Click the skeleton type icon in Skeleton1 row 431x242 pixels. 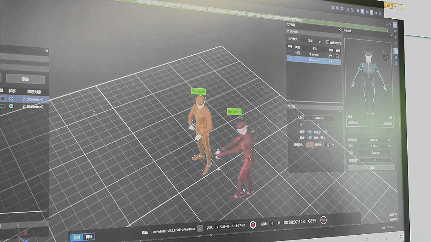[x=330, y=56]
